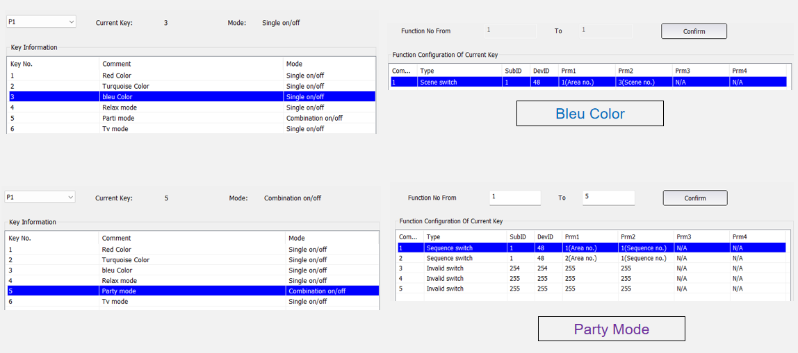Click 'Type' column header above Scene switch

(x=459, y=71)
